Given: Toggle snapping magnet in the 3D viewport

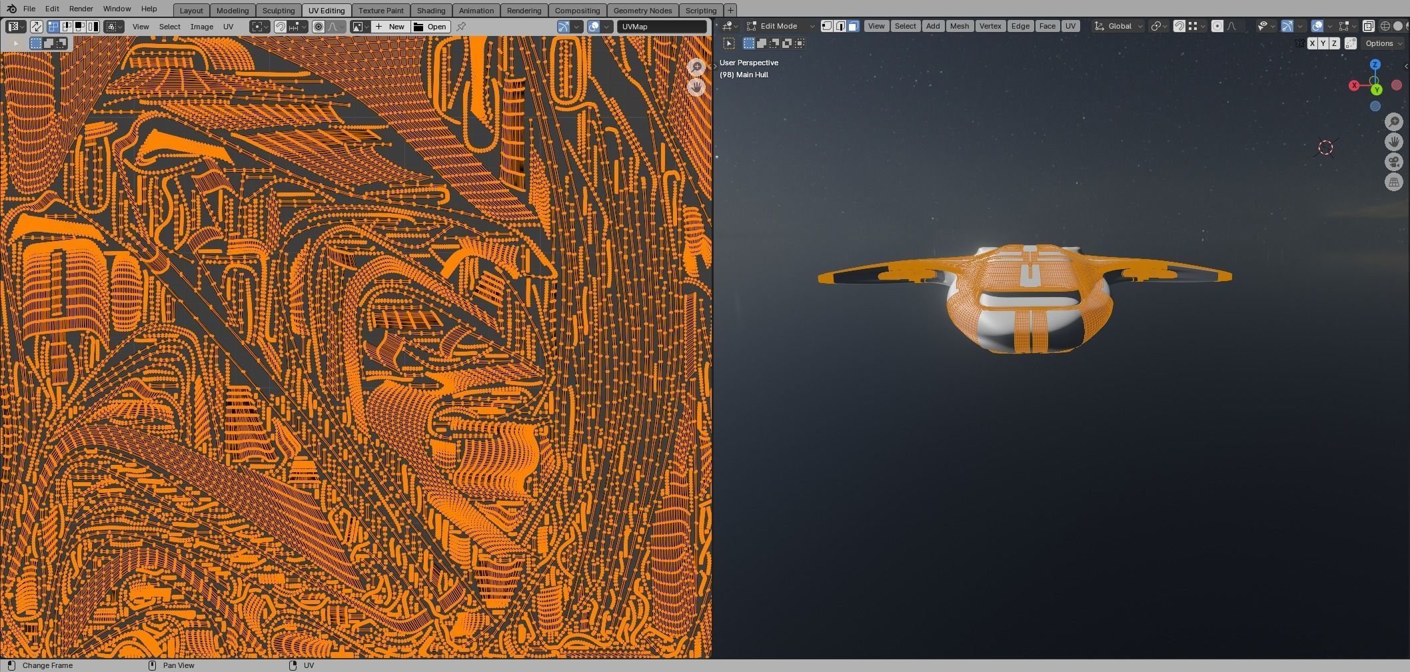Looking at the screenshot, I should coord(1179,26).
